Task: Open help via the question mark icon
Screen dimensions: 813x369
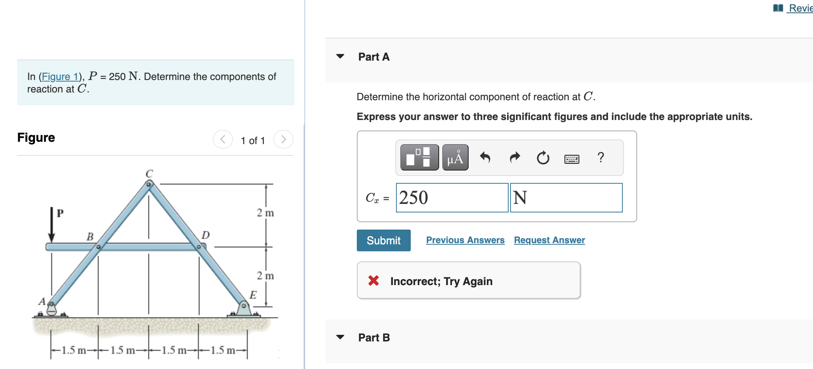Action: tap(601, 158)
